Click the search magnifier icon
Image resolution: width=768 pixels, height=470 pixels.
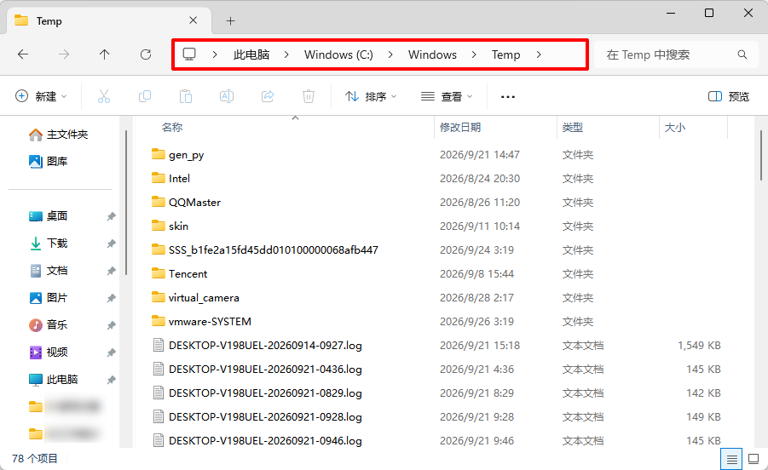(x=742, y=54)
